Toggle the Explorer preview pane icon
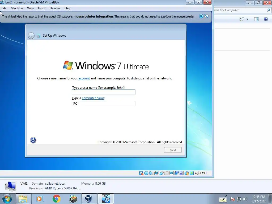272x204 pixels. click(x=256, y=19)
